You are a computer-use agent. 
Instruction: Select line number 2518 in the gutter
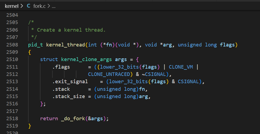(x=12, y=119)
